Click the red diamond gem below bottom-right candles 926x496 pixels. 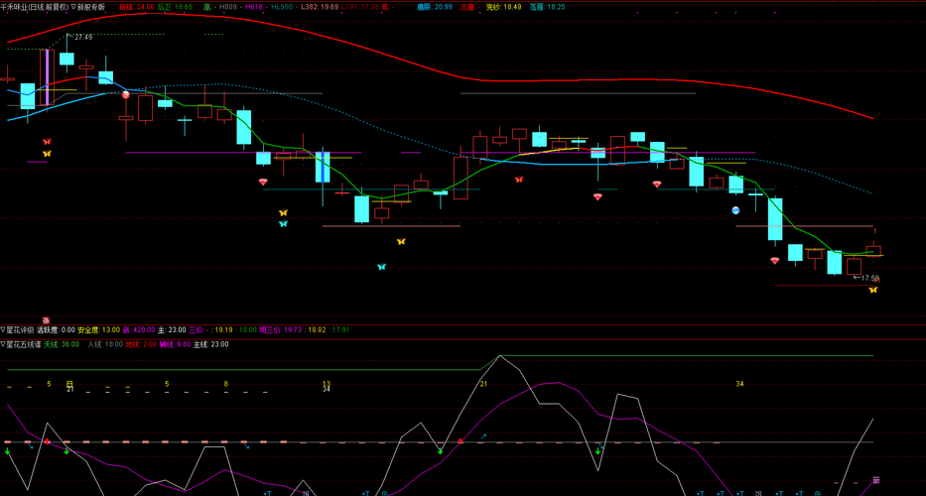pos(774,260)
